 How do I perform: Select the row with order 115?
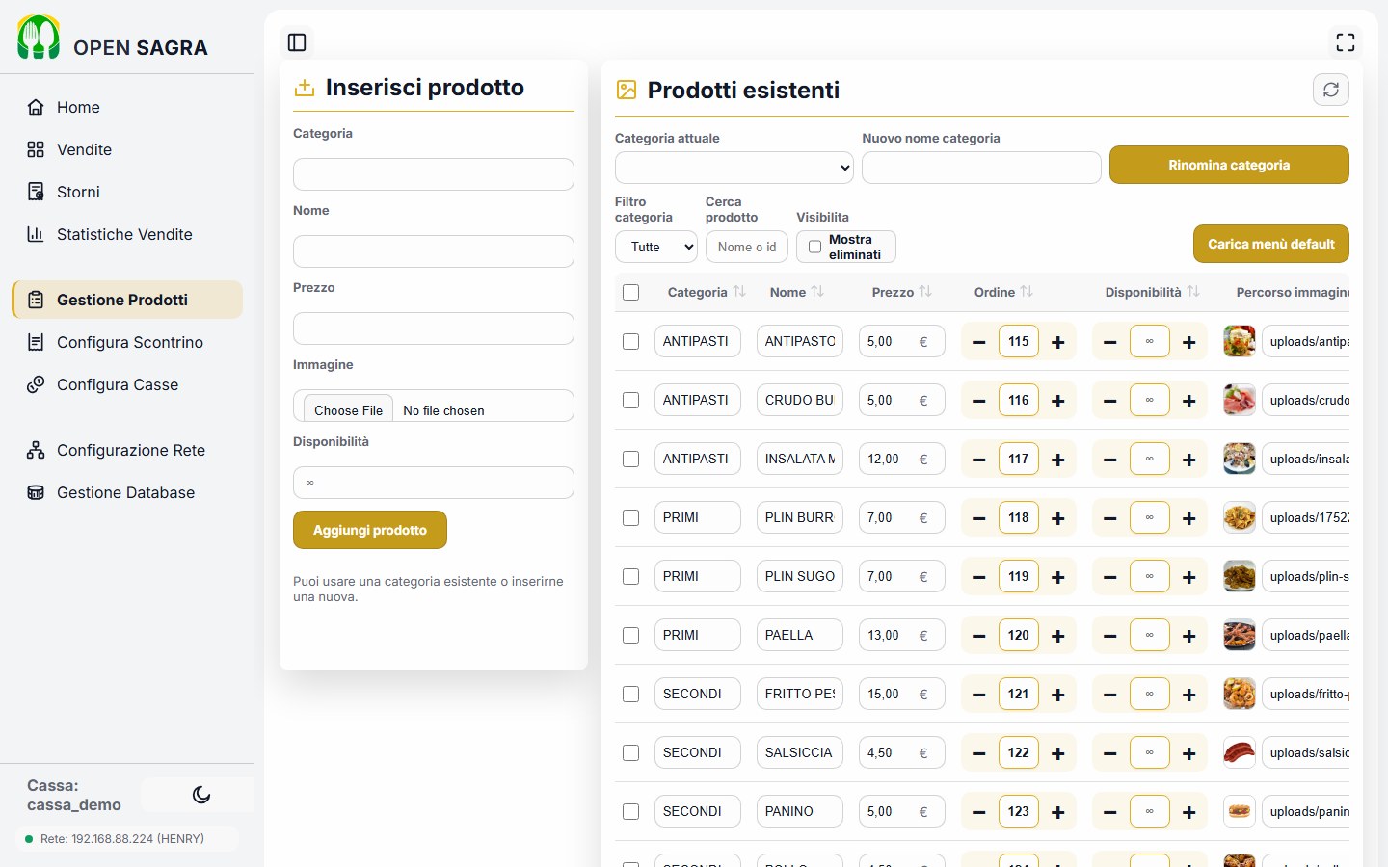pyautogui.click(x=631, y=341)
